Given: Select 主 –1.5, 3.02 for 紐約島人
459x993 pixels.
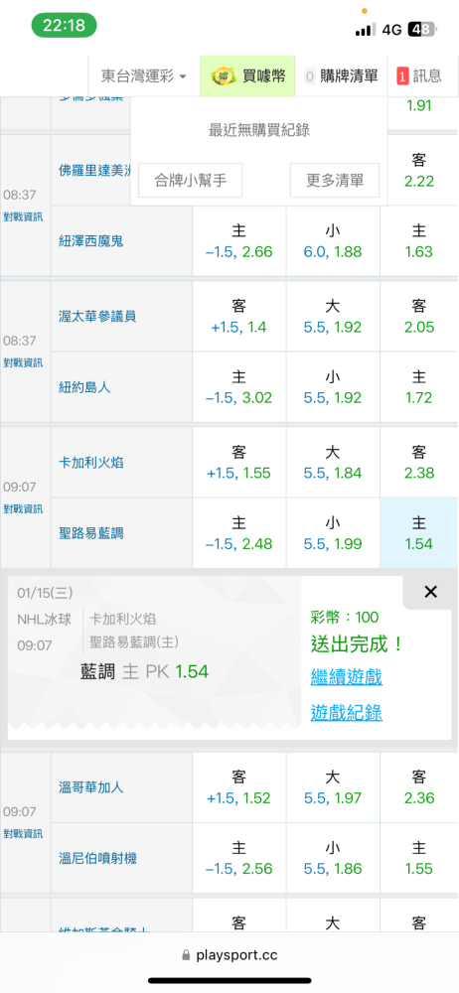Looking at the screenshot, I should [x=239, y=387].
